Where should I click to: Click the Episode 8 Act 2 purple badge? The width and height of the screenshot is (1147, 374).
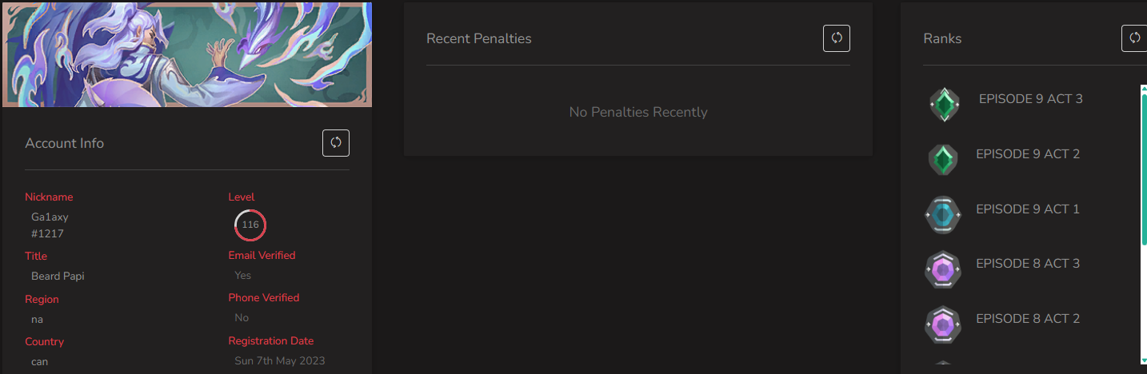943,325
